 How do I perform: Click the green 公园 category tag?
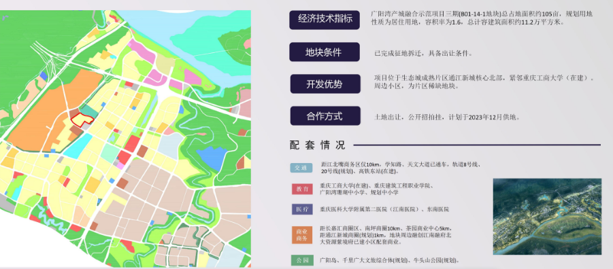302,260
